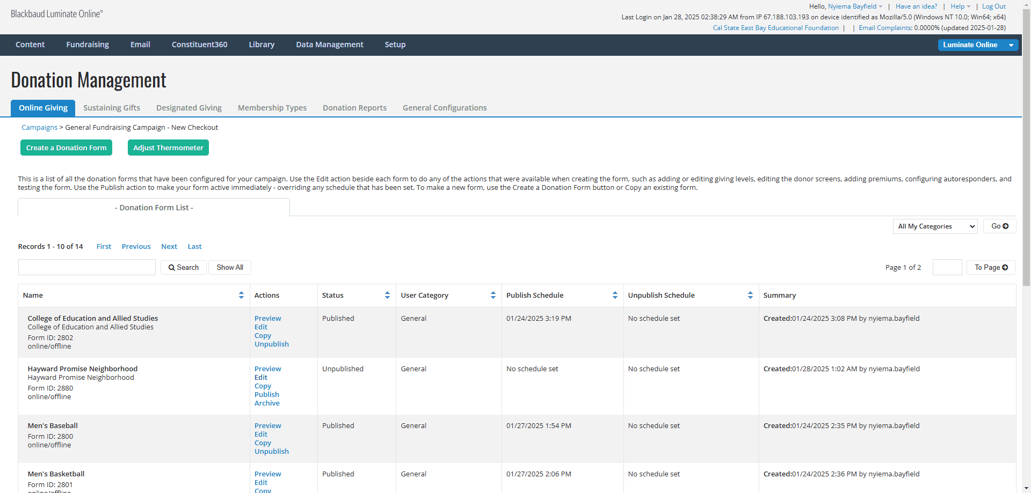Switch to the Membership Types tab

coord(272,108)
